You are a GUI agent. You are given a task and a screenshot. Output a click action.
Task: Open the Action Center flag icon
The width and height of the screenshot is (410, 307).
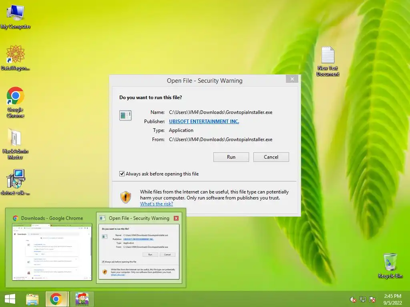372,299
